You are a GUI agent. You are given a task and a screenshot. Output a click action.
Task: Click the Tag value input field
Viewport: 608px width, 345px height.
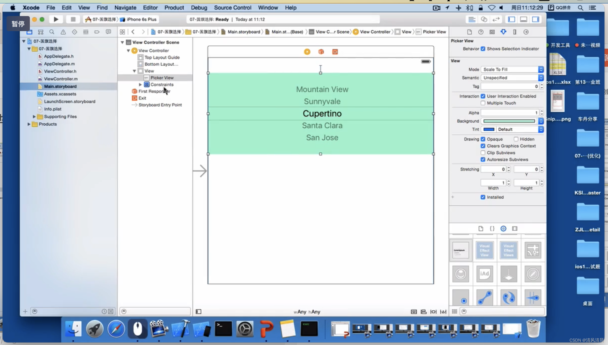[x=510, y=86]
